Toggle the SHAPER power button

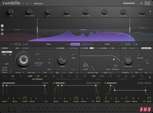point(56,48)
